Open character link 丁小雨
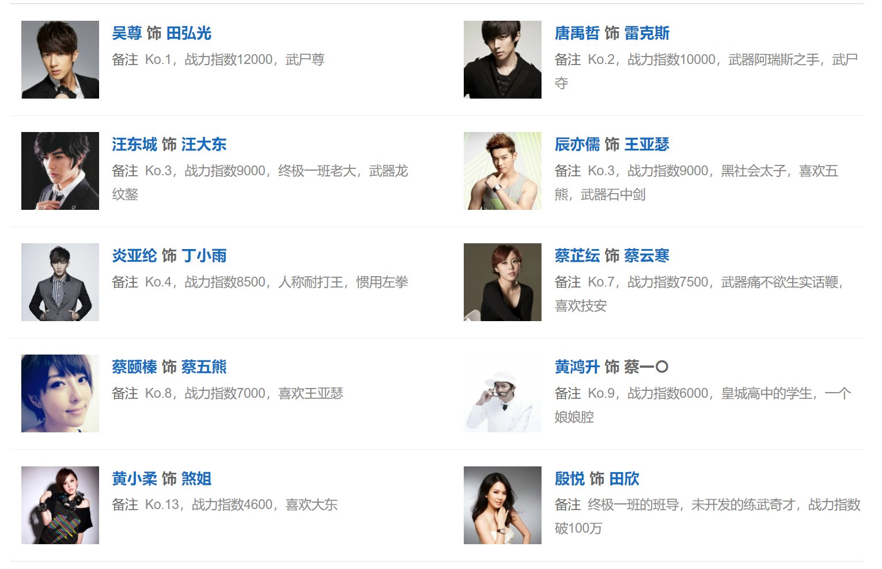882x569 pixels. (x=204, y=256)
